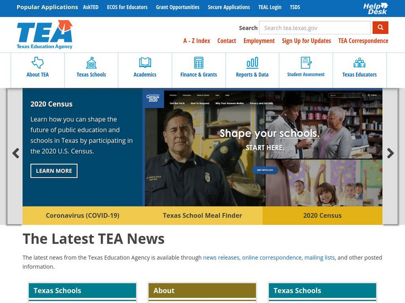Click the calculator Finance & Grants icon
Viewport: 405px width, 303px height.
198,63
